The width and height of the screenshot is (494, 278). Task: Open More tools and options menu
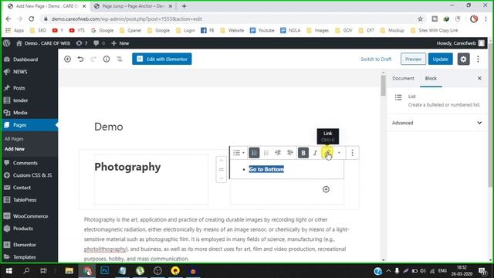click(x=478, y=59)
